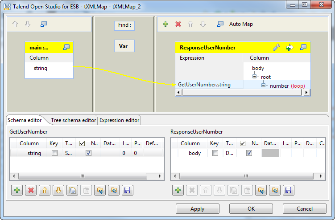335x220 pixels.
Task: Toggle Key checkbox for string column
Action: point(54,153)
